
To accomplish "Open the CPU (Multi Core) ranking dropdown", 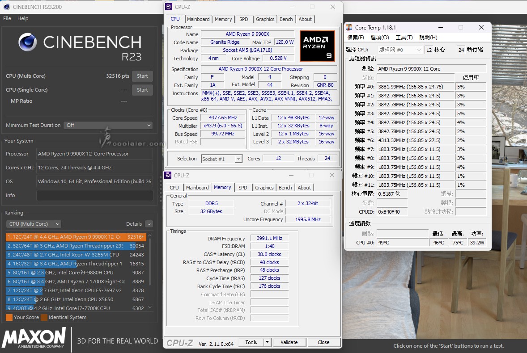I will (34, 224).
